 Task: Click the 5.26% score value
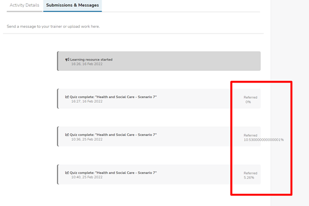249,178
